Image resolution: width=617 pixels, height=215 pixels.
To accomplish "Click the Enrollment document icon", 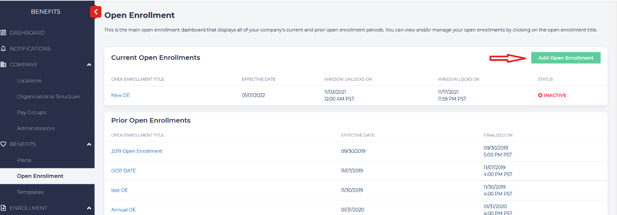I will (x=3, y=208).
